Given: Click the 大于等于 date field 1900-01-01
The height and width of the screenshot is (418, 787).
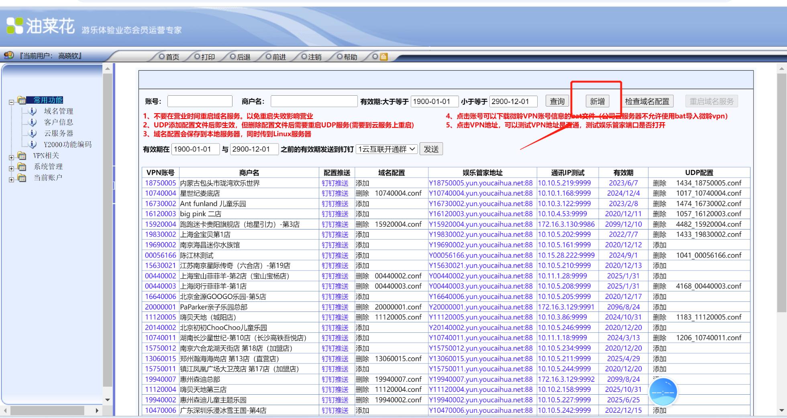Looking at the screenshot, I should pyautogui.click(x=434, y=101).
